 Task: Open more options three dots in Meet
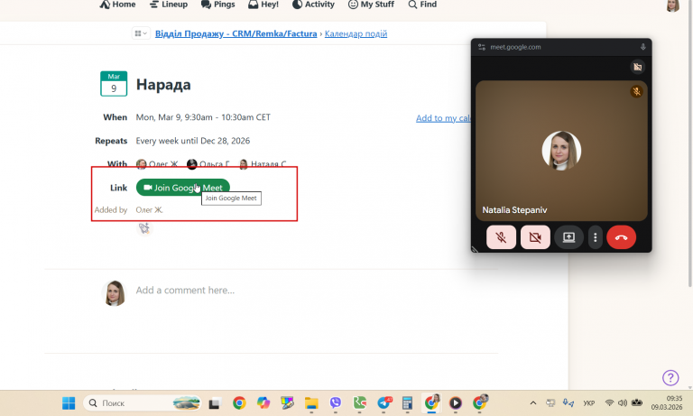(596, 237)
